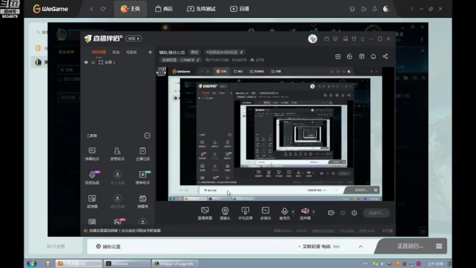Click the user avatar in 直播伴侣 title bar

[312, 39]
